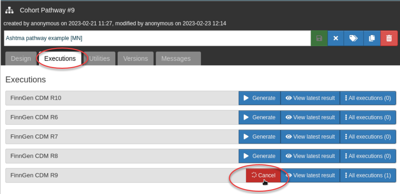Screen dimensions: 400x194
Task: Open the Messages tab
Action: tap(178, 59)
